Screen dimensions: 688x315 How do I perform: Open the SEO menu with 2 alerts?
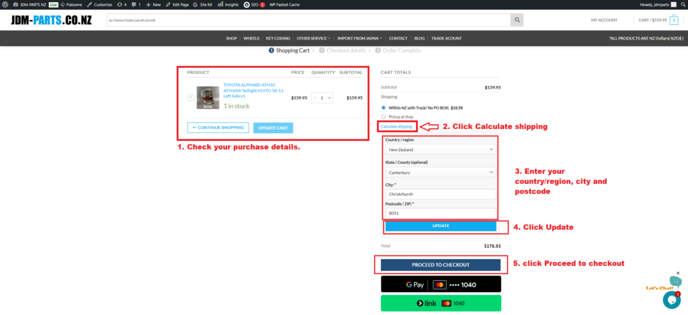(x=255, y=5)
